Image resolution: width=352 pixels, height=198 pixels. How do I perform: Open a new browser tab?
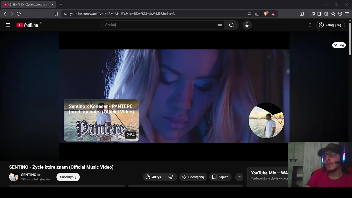[x=61, y=5]
